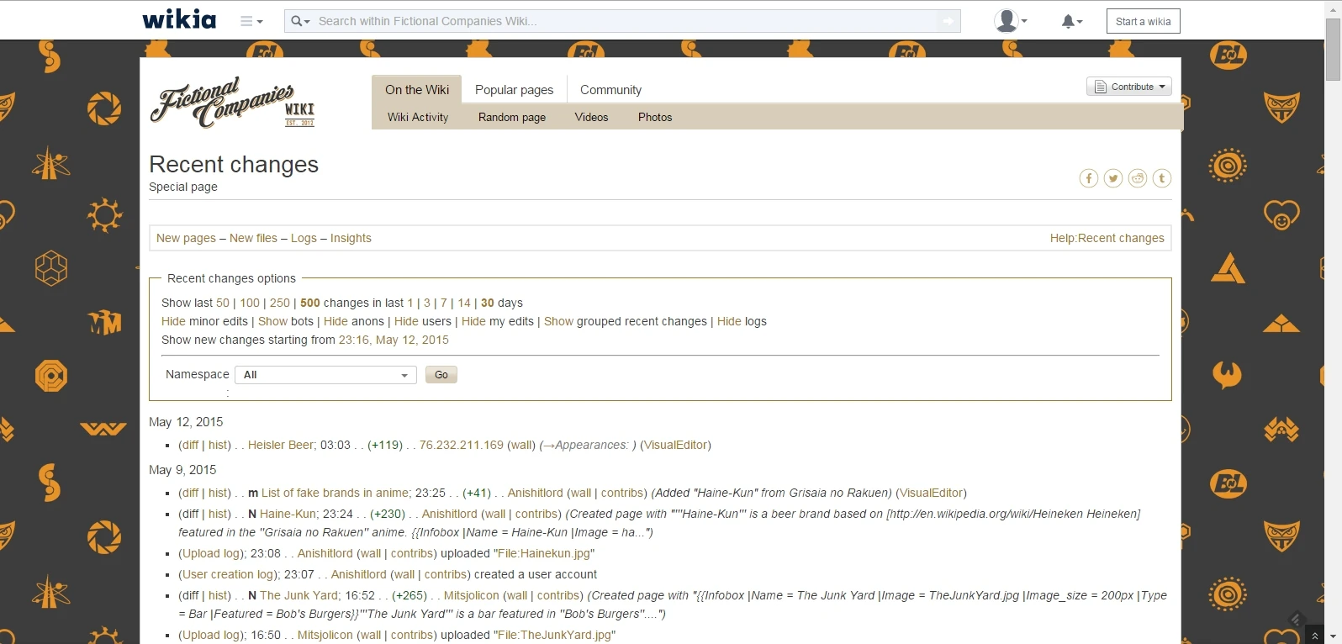This screenshot has height=644, width=1342.
Task: Open the Photos submenu item
Action: [x=655, y=117]
